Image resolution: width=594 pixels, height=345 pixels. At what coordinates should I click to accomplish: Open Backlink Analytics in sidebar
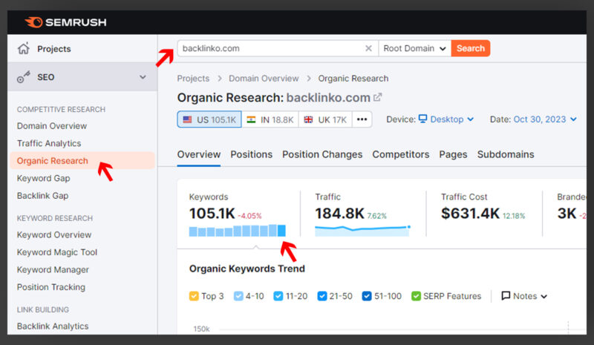pyautogui.click(x=53, y=326)
